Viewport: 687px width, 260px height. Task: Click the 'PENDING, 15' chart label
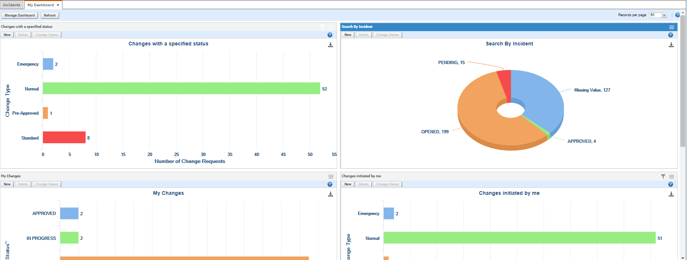[x=451, y=63]
